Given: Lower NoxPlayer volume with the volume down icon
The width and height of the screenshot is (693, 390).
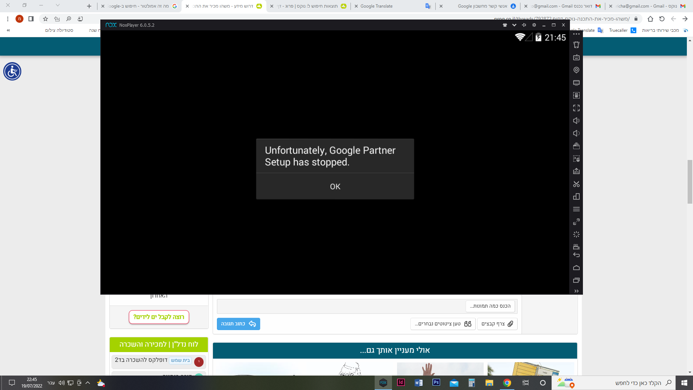Looking at the screenshot, I should coord(576,133).
